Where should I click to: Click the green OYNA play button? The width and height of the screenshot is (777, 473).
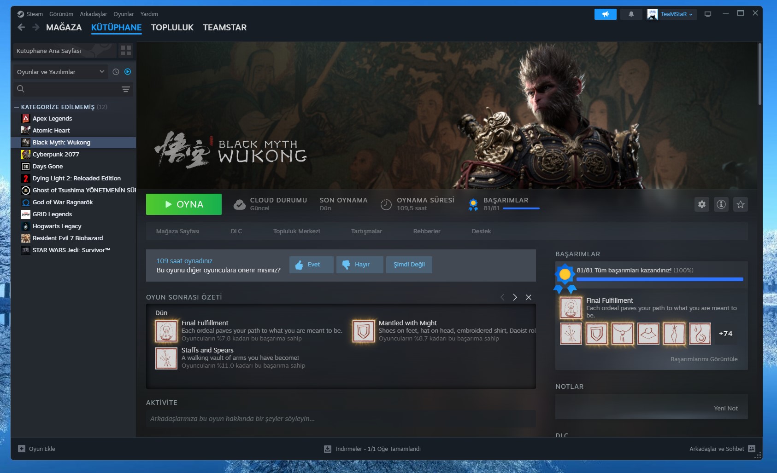(x=184, y=204)
